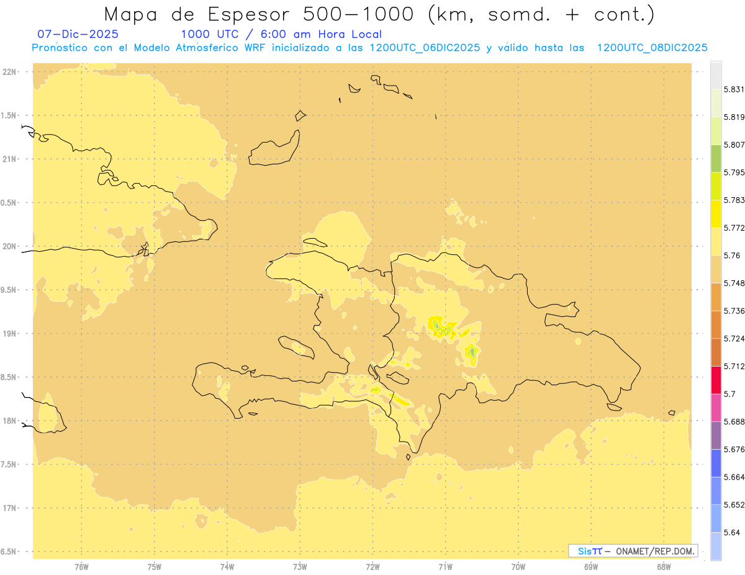The image size is (745, 575).
Task: Click the longitude axis label '76W'
Action: pos(81,566)
